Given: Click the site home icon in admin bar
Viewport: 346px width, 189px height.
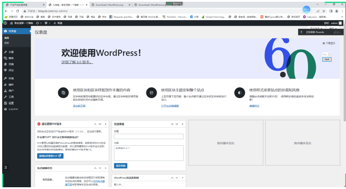Looking at the screenshot, I should click(12, 23).
